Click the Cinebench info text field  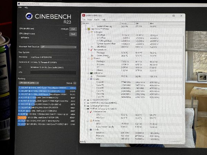[x=53, y=72]
